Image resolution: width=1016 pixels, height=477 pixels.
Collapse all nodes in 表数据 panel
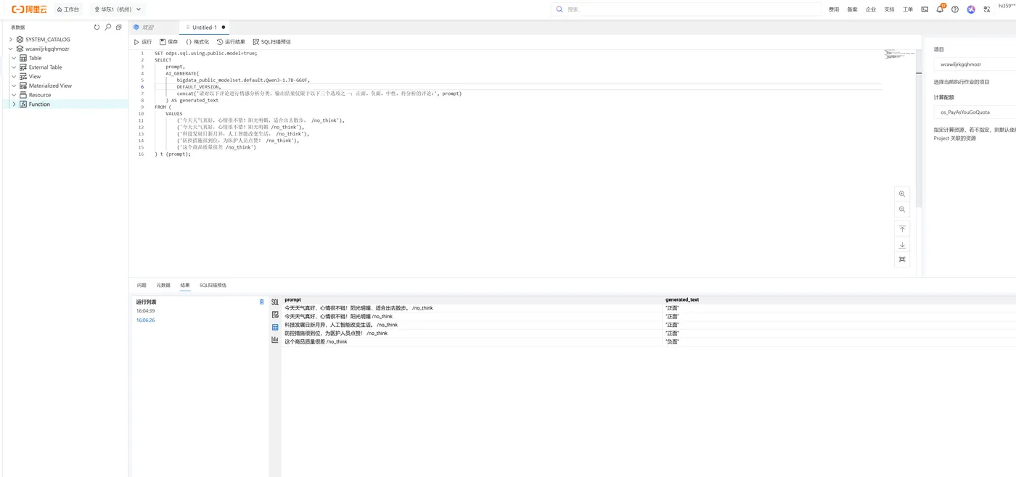pos(119,27)
